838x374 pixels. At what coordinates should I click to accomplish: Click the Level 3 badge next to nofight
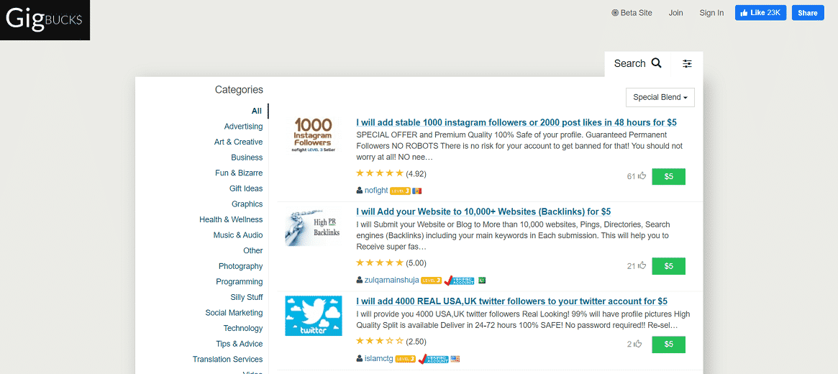click(x=400, y=191)
